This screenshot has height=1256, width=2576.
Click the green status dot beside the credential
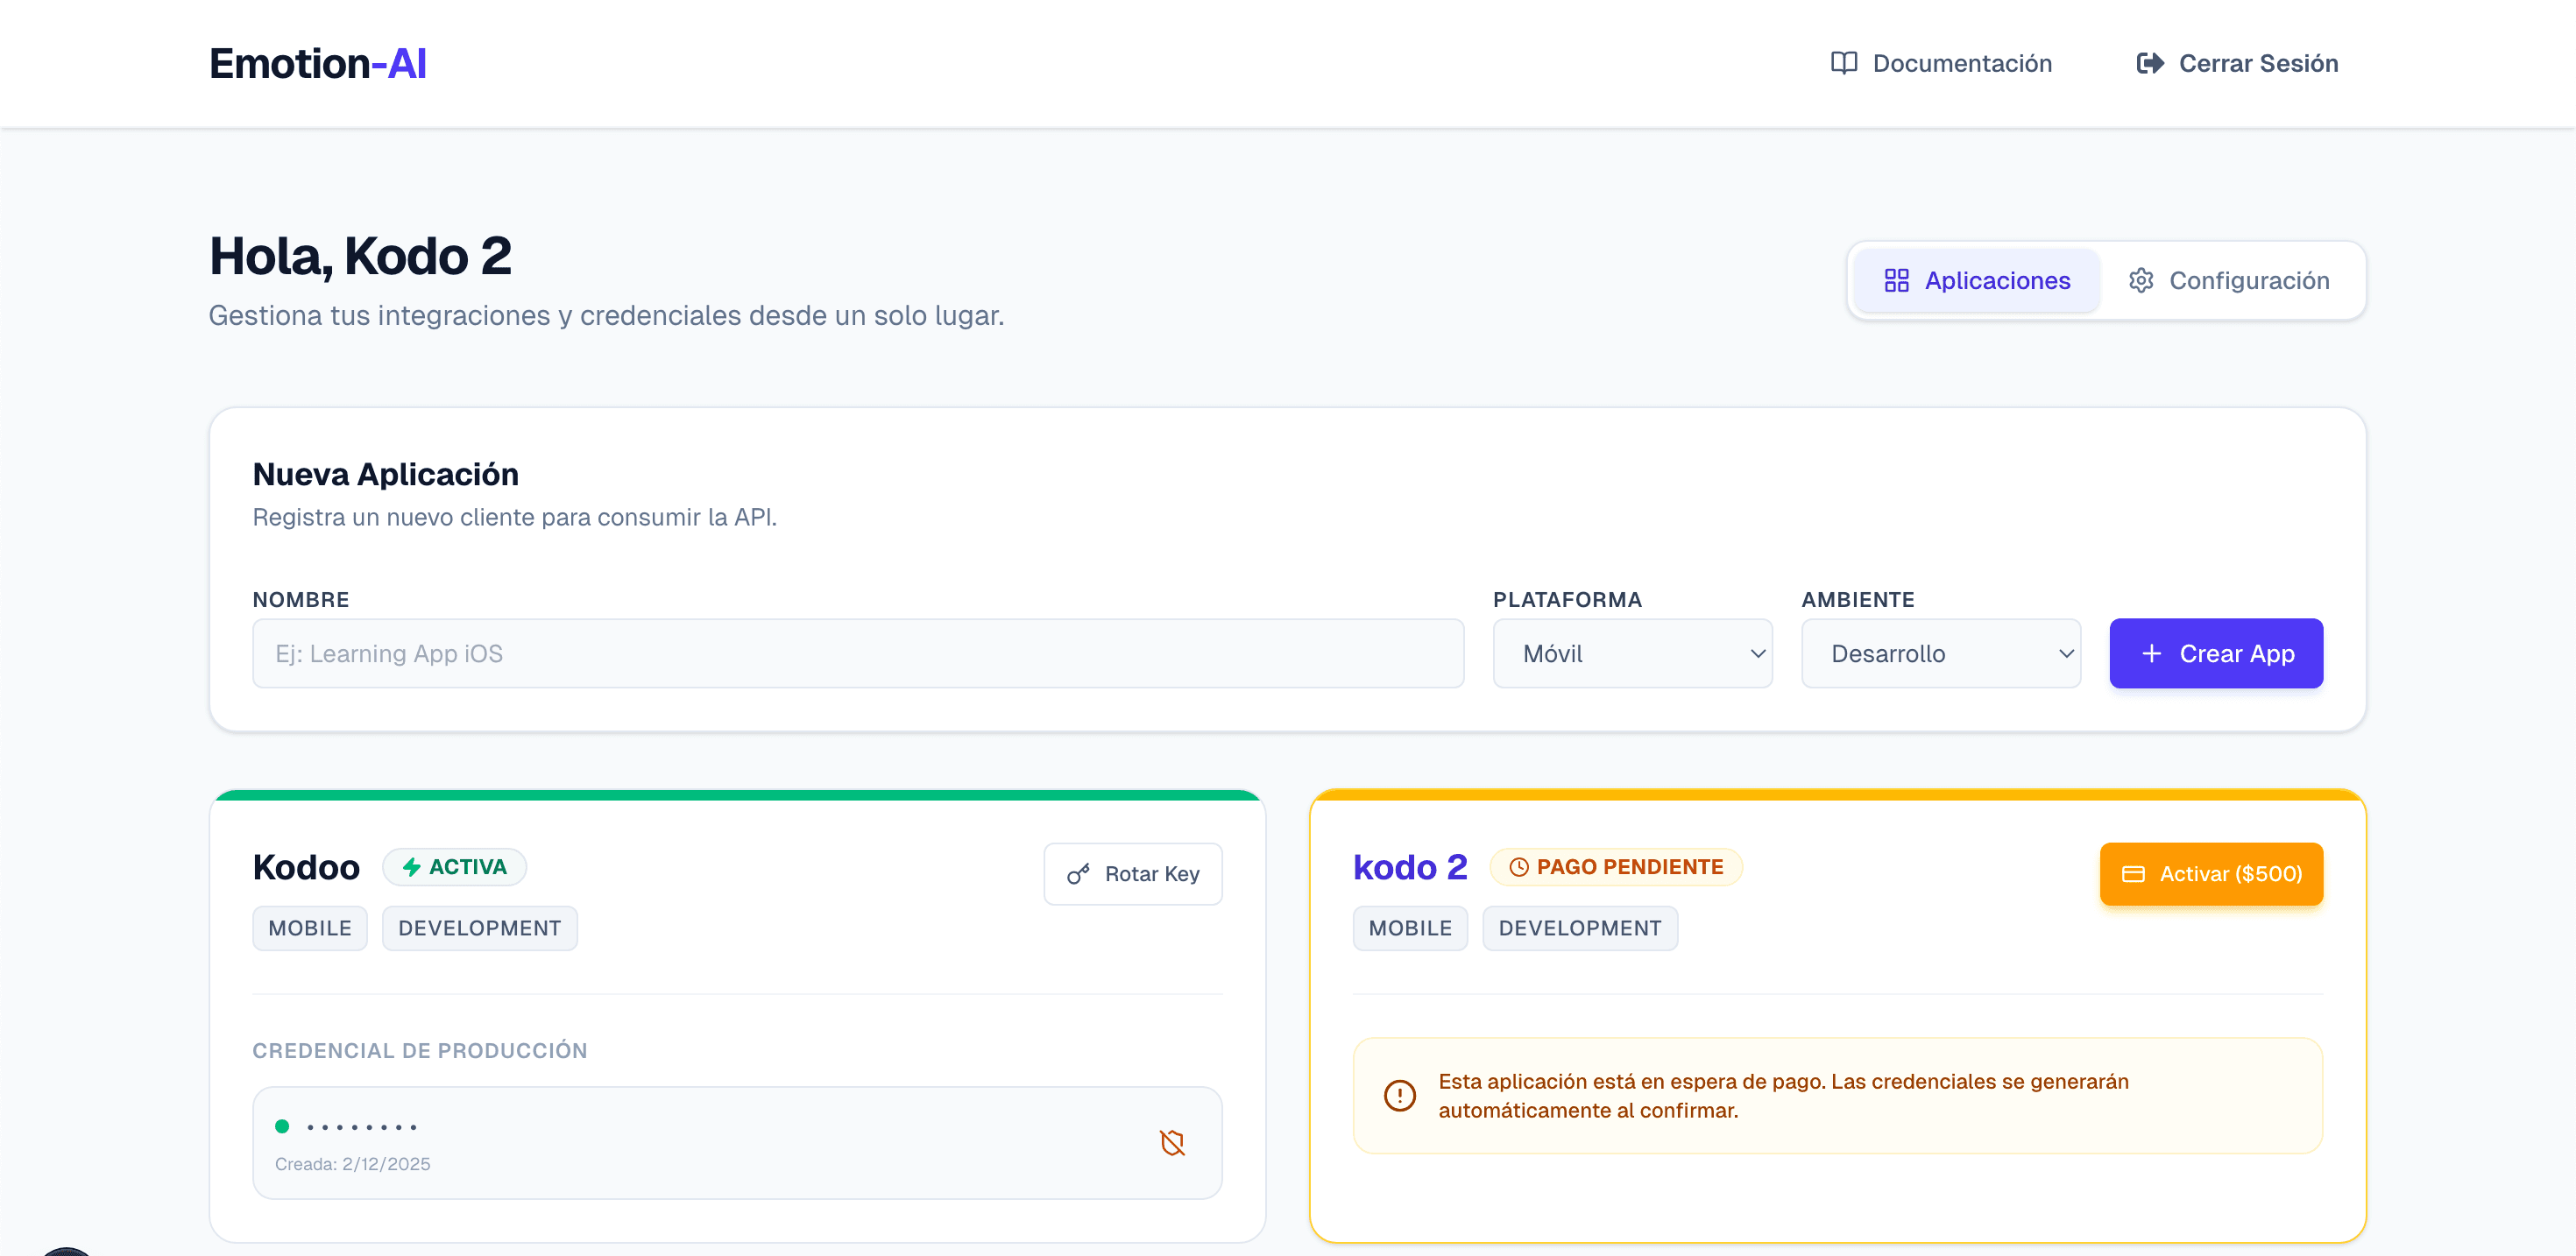point(283,1126)
